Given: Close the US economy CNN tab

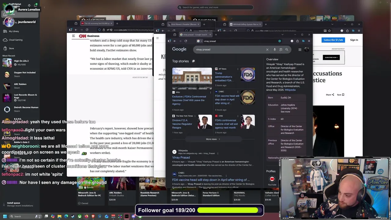Looking at the screenshot, I should click(111, 24).
